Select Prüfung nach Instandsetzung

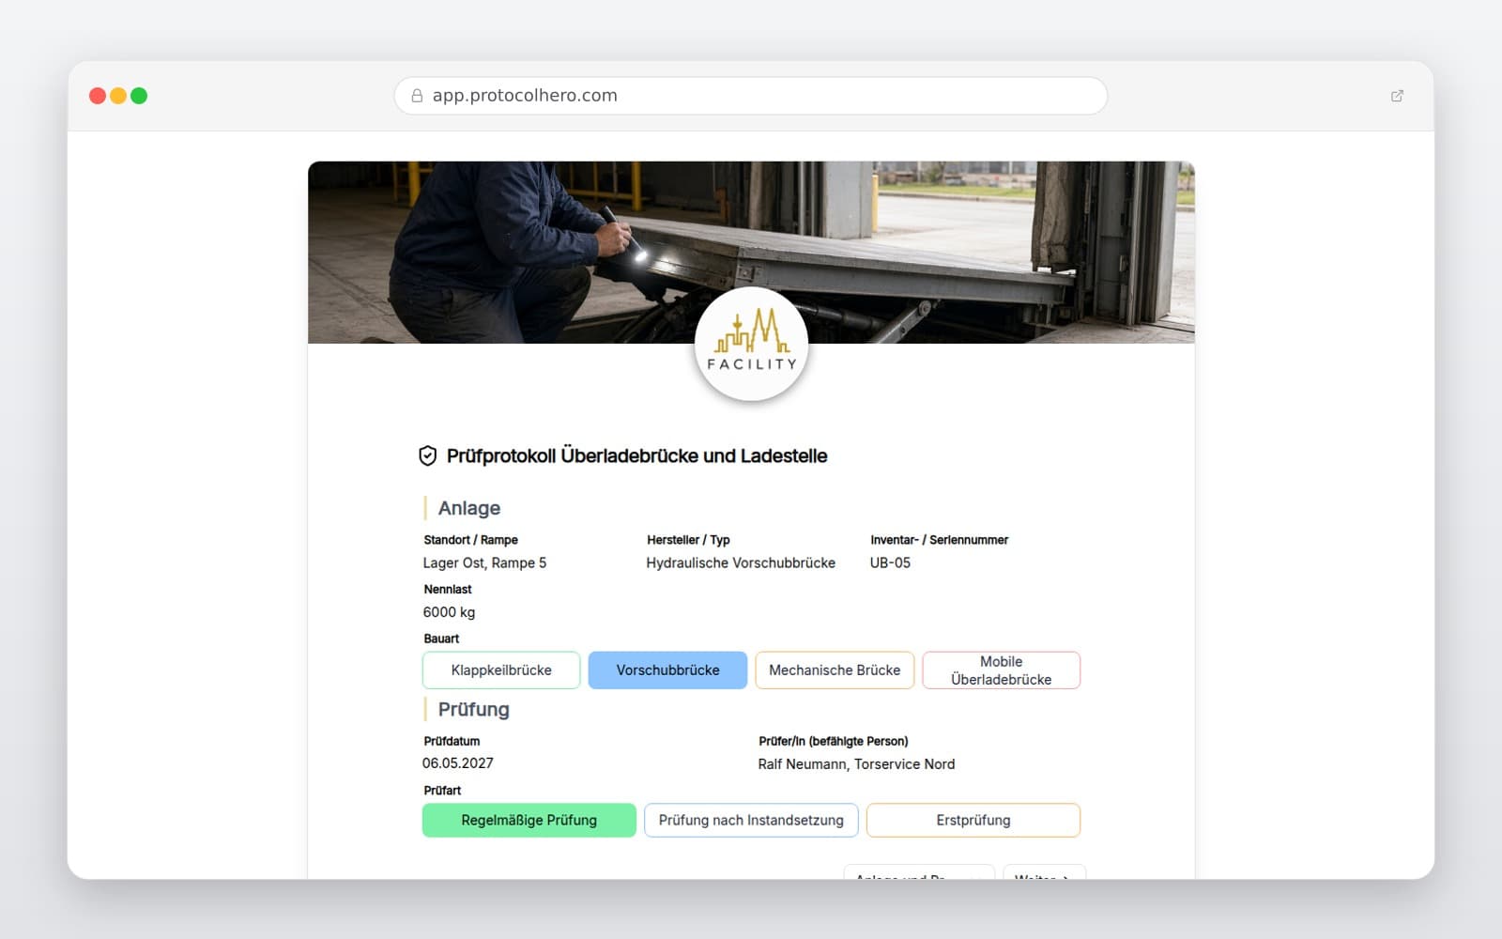(751, 821)
